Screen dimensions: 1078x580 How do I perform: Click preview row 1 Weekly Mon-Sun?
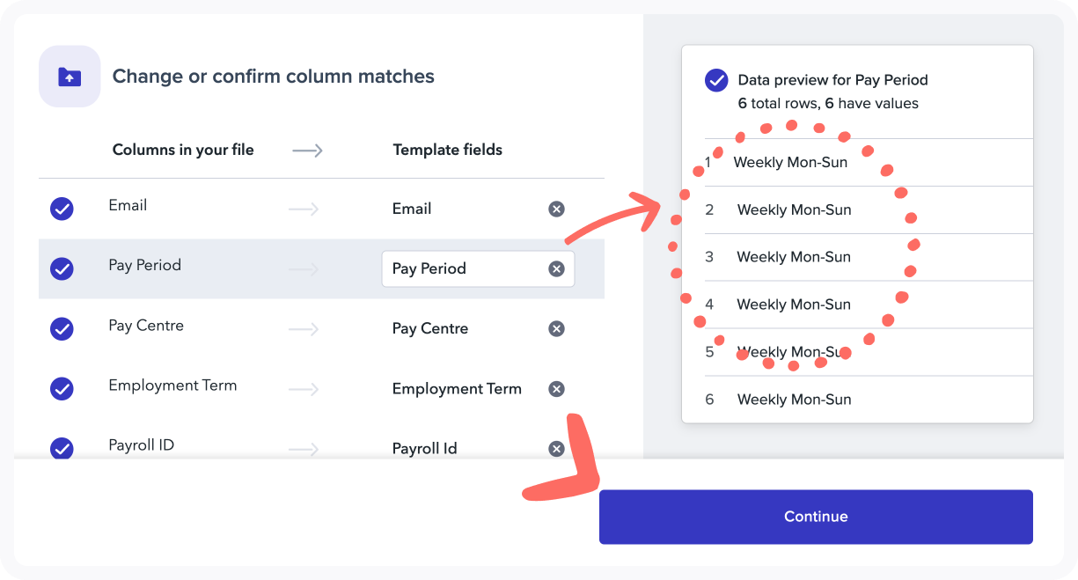point(790,162)
